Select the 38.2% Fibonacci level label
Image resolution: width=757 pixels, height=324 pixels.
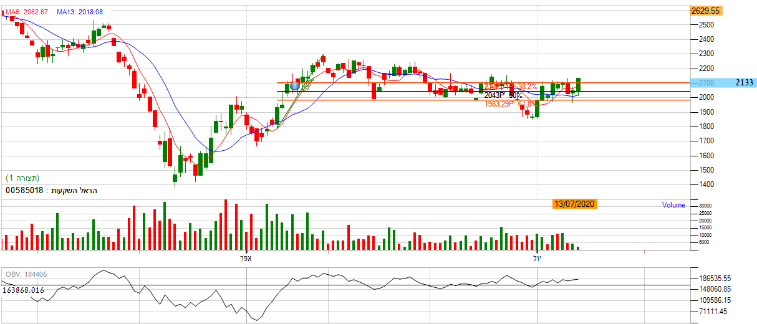527,87
